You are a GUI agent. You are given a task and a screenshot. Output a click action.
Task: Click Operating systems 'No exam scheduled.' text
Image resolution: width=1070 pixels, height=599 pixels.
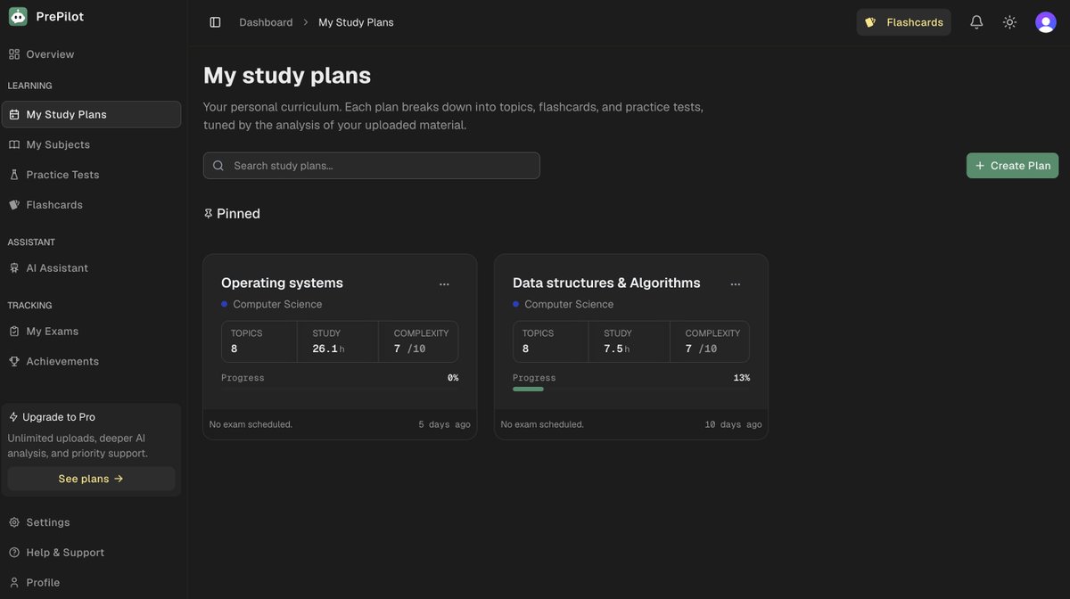[x=251, y=424]
